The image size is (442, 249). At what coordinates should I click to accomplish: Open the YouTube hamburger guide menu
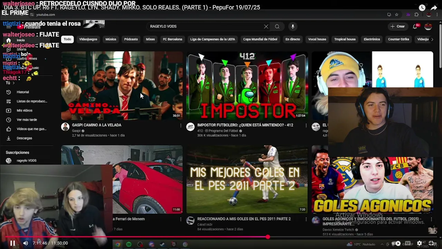click(8, 26)
